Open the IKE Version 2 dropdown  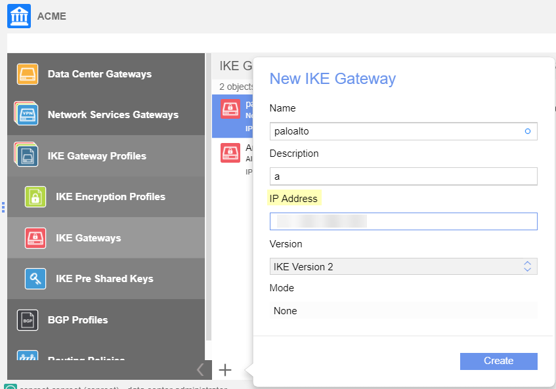pyautogui.click(x=403, y=266)
